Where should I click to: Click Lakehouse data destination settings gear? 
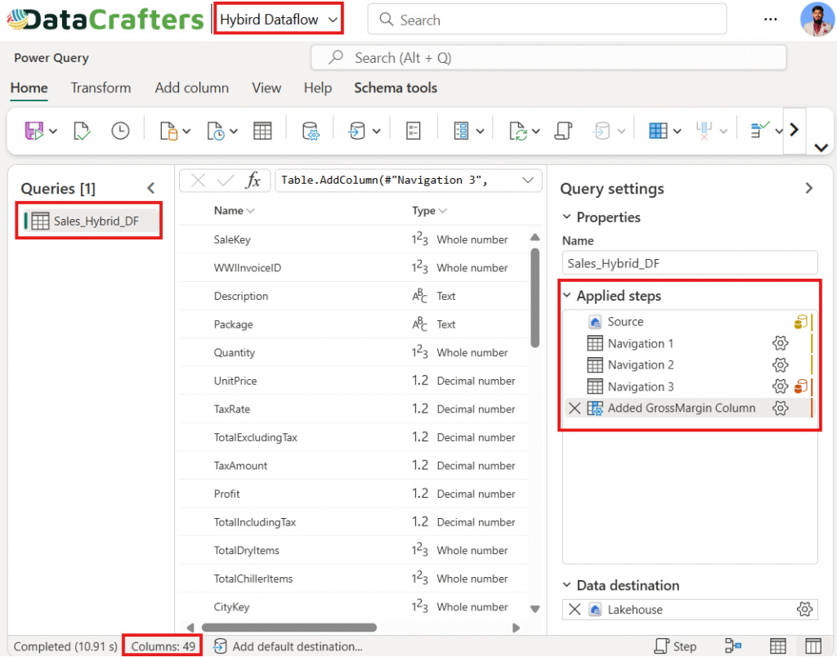804,610
